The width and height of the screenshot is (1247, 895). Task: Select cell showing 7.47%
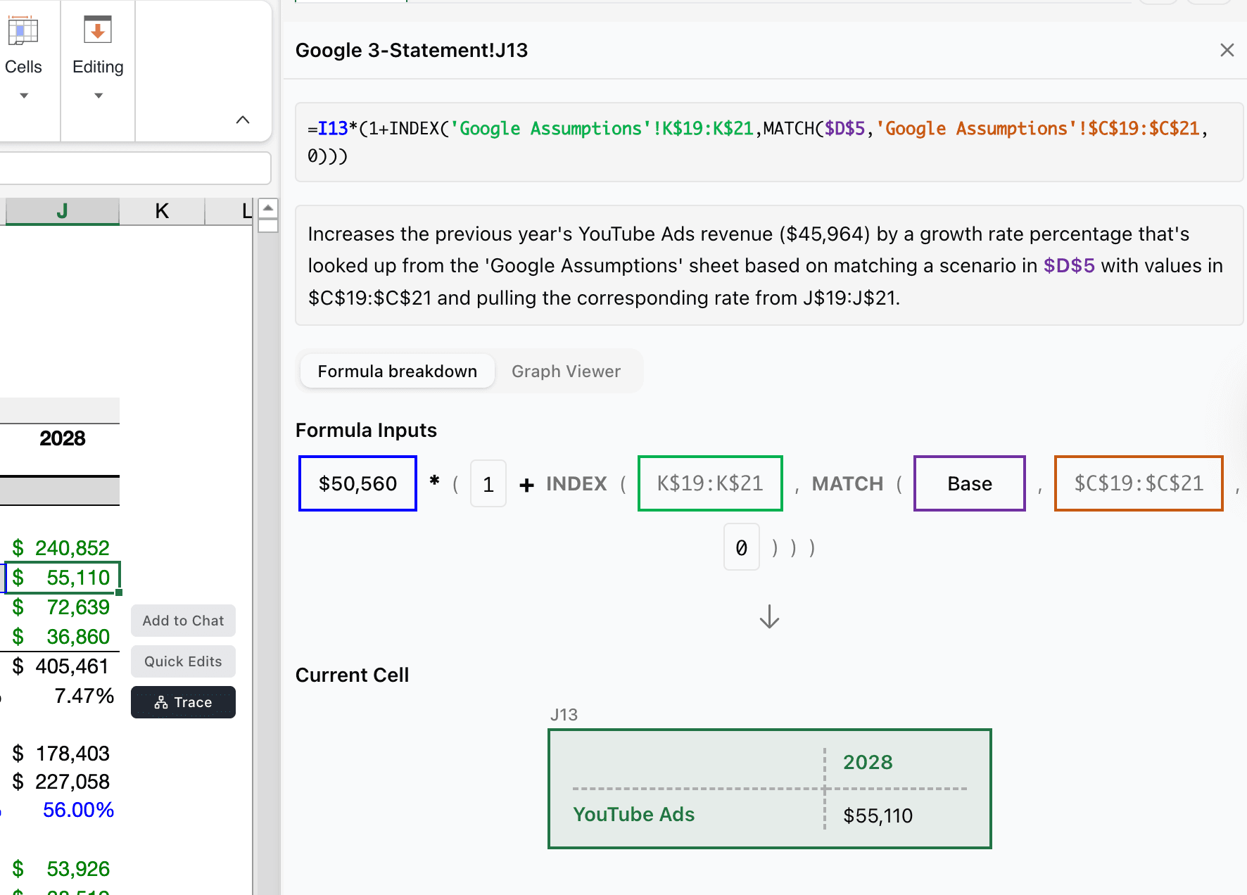(x=62, y=696)
